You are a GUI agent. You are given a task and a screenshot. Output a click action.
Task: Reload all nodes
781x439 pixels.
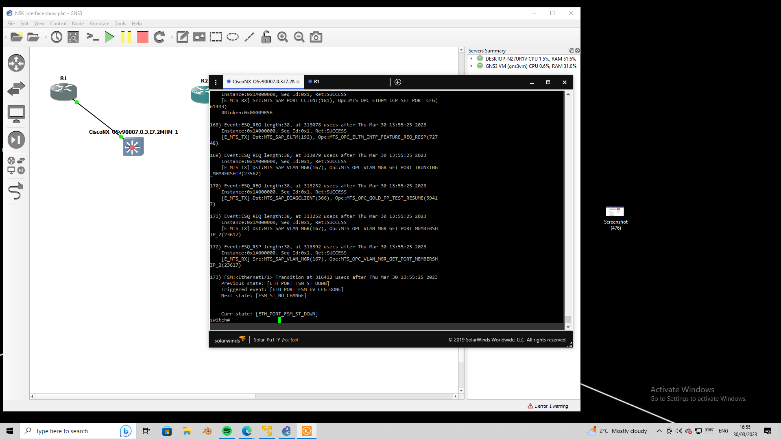[159, 37]
